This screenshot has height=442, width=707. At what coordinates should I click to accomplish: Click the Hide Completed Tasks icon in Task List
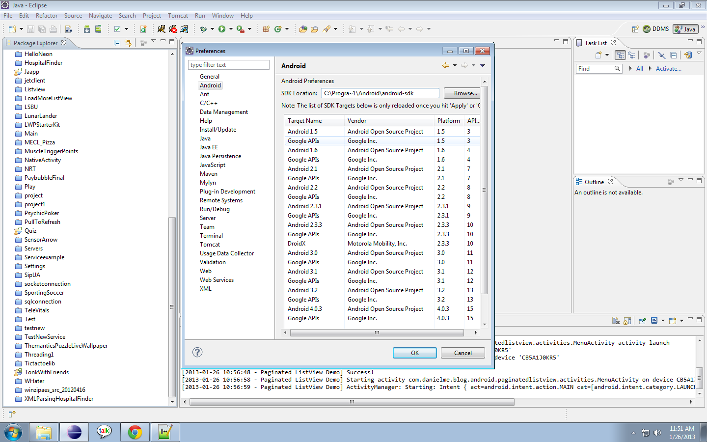pyautogui.click(x=662, y=55)
